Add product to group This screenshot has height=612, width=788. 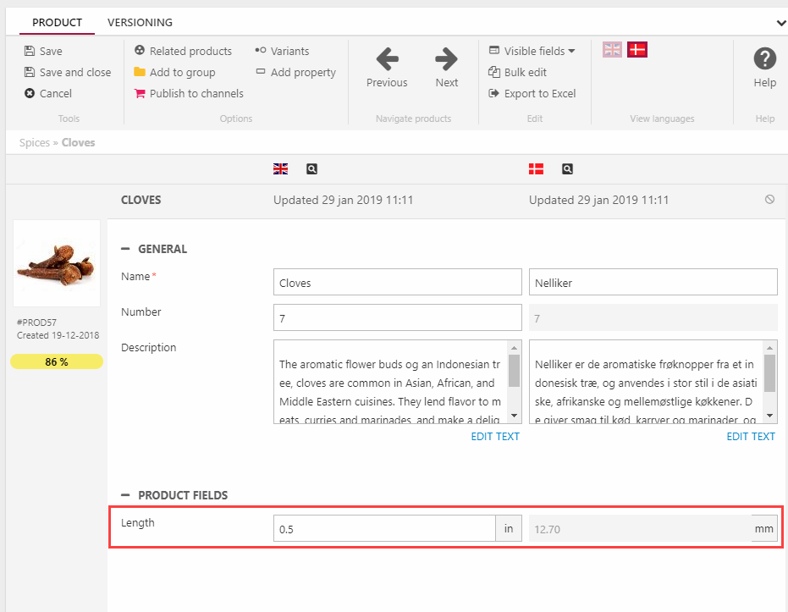click(x=174, y=72)
